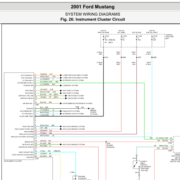Click the "ENGINE OIL PRESS" pin label

pos(26,147)
